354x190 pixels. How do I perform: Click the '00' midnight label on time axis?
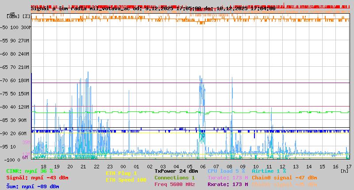click(x=123, y=167)
